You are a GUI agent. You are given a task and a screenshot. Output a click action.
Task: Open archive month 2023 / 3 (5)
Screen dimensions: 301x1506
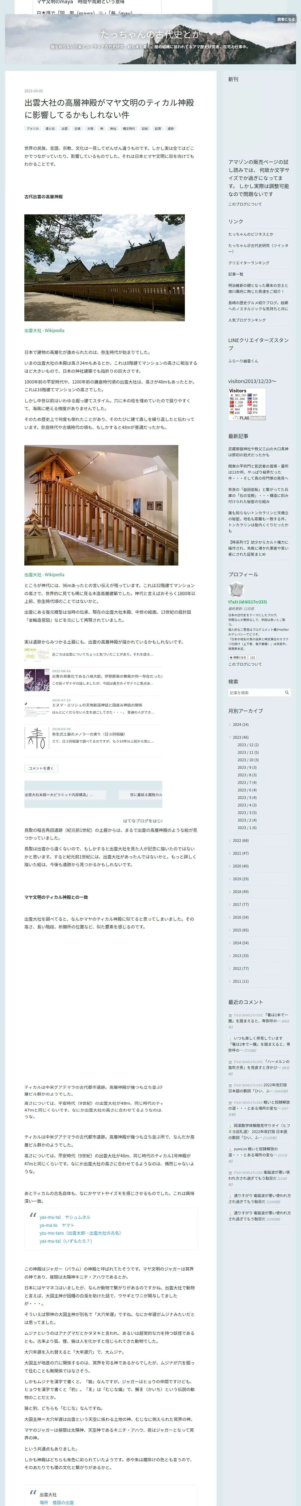point(247,813)
